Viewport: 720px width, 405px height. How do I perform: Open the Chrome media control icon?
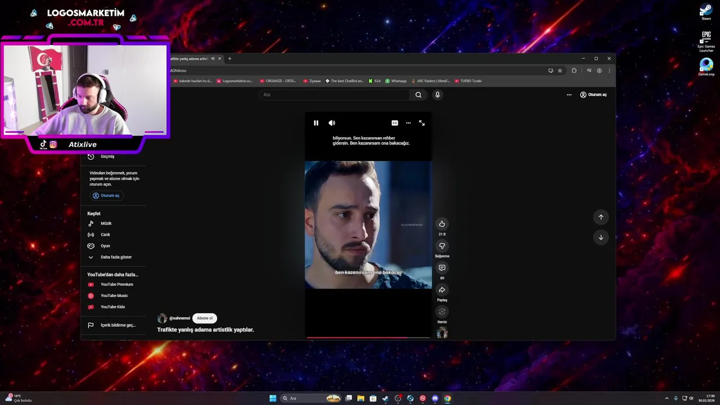click(589, 70)
